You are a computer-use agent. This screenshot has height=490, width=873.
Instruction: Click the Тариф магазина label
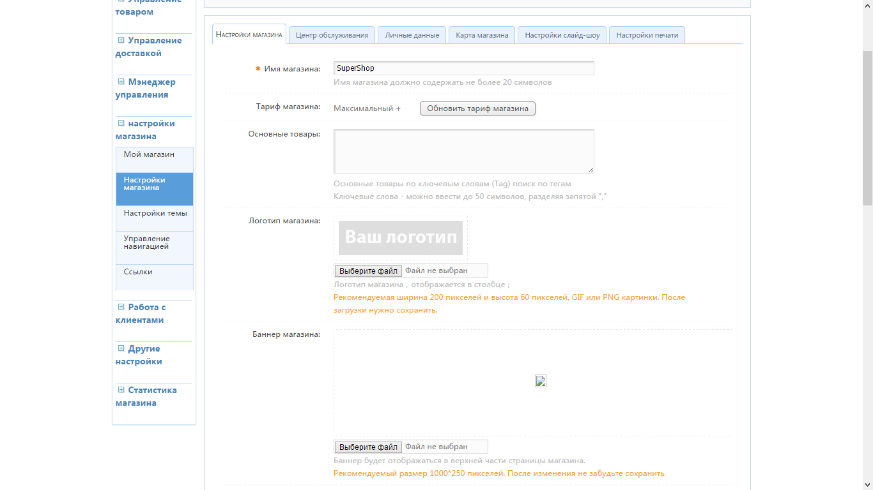288,107
